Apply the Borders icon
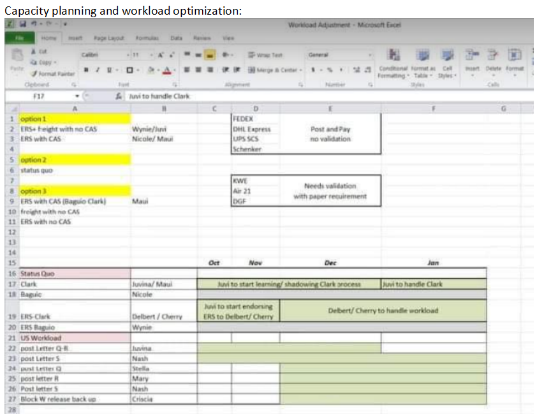Image resolution: width=537 pixels, height=419 pixels. [130, 70]
